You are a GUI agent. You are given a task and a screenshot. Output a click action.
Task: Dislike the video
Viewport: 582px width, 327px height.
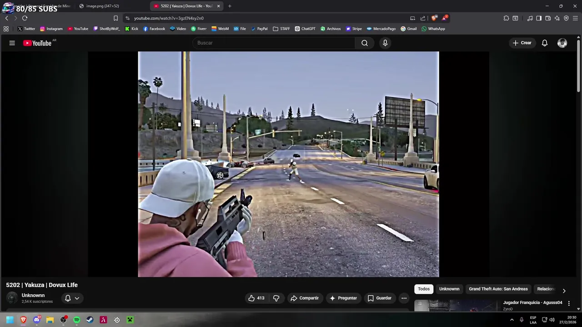tap(276, 298)
